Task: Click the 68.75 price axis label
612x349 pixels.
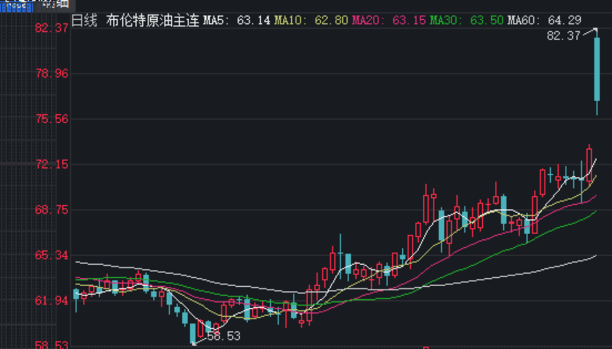Action: [52, 210]
